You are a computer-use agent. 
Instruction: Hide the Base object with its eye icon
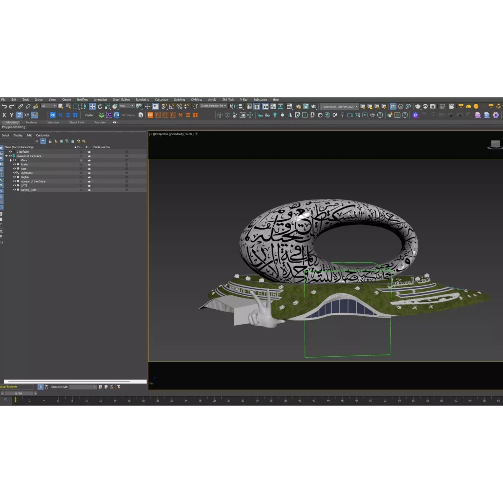coord(14,169)
